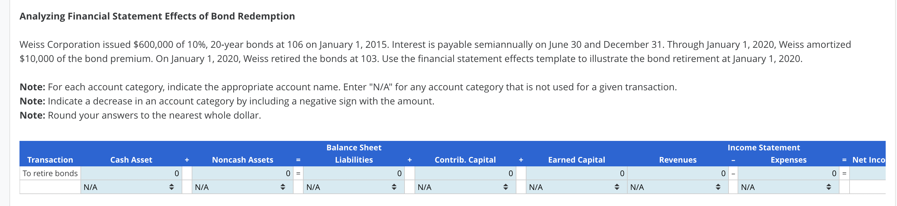Click the To retire bonds row label
The height and width of the screenshot is (206, 897).
tap(50, 173)
